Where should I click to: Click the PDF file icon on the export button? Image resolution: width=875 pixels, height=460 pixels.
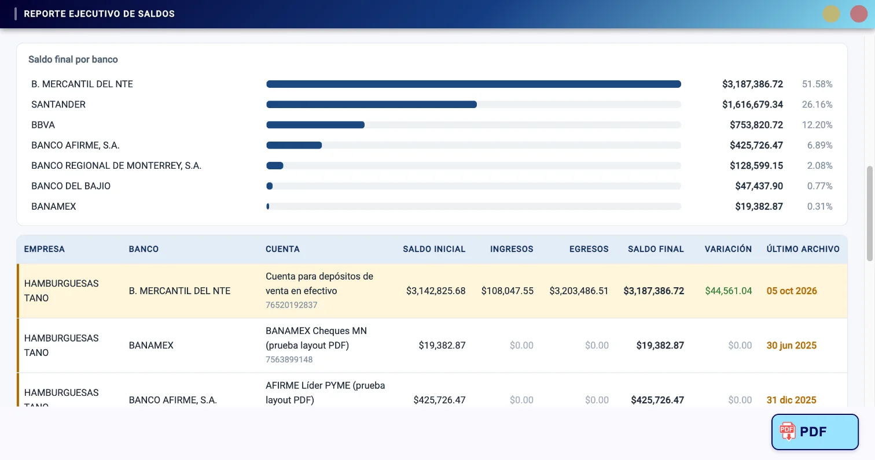(787, 432)
